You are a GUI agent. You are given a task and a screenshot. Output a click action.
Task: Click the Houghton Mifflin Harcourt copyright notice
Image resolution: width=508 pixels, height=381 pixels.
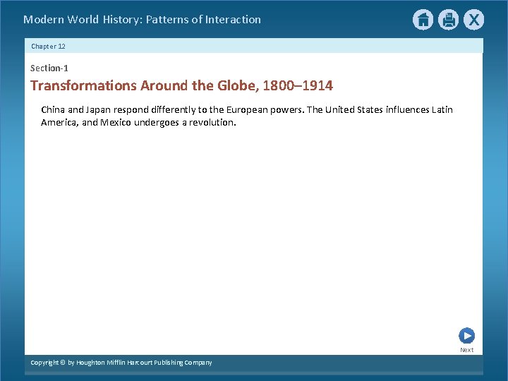[x=121, y=363]
